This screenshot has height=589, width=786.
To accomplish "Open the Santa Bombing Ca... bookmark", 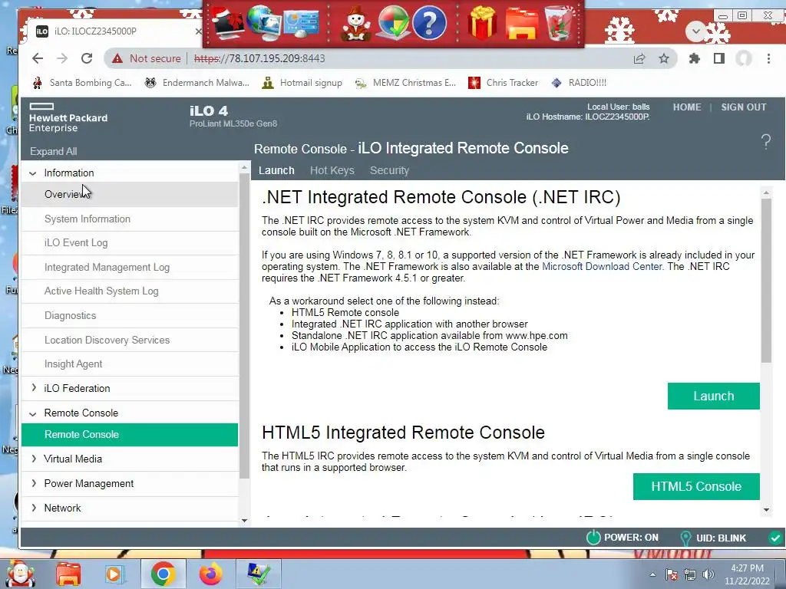I will click(x=81, y=83).
